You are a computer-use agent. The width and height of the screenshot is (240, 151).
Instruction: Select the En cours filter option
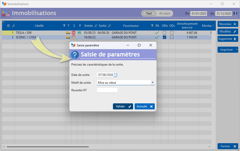(165, 13)
